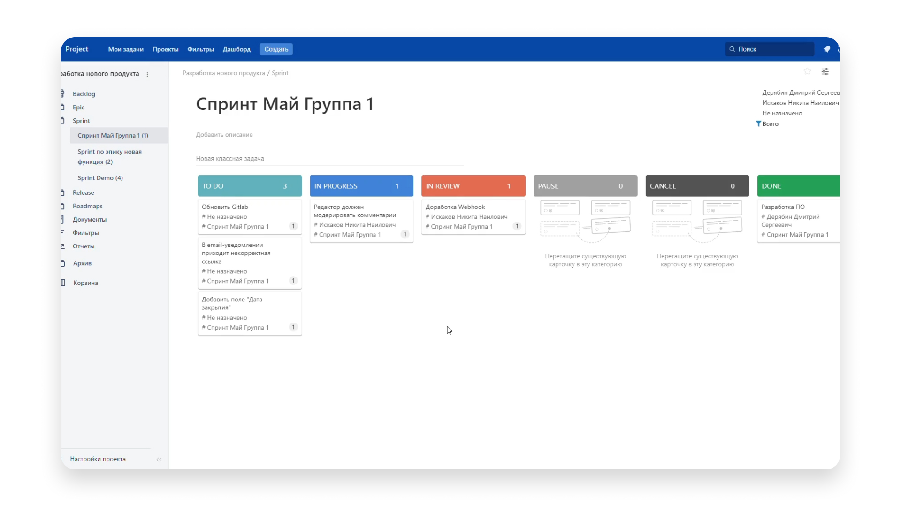Select Sprint Demo (4) in sidebar
The height and width of the screenshot is (507, 901).
[100, 178]
